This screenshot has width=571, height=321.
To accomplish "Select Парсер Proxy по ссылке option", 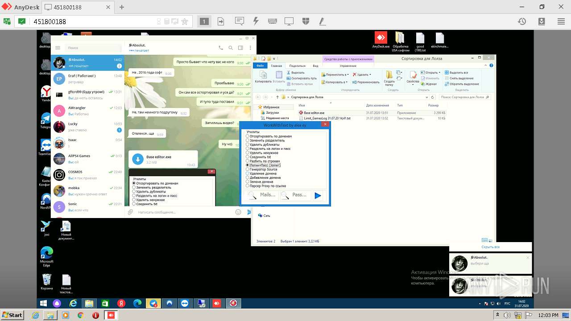I will point(266,186).
